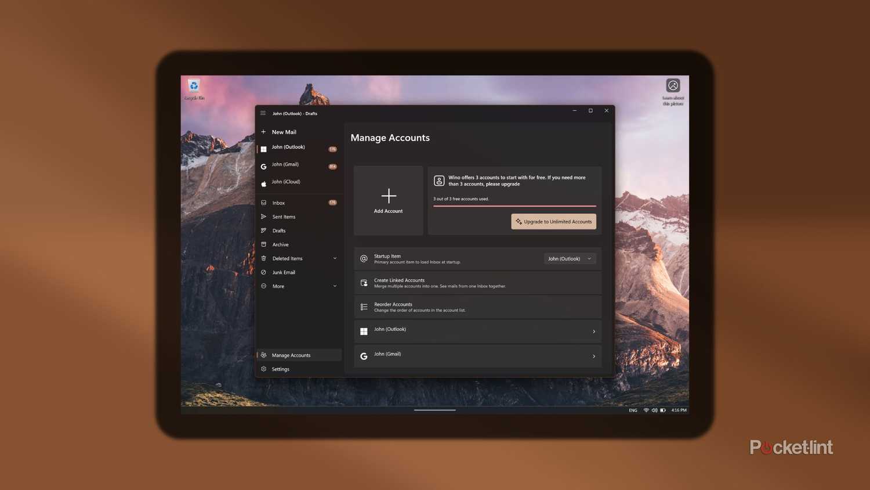Open Settings from the sidebar
Image resolution: width=870 pixels, height=490 pixels.
(299, 369)
